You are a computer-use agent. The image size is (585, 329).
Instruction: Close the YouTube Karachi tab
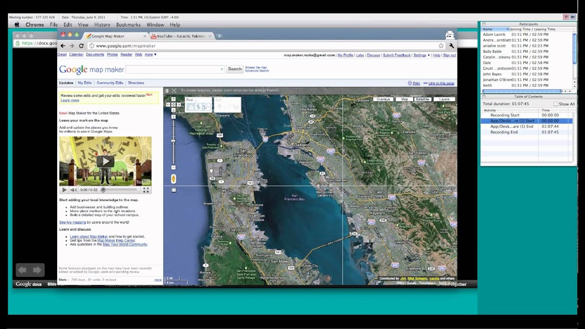(x=211, y=36)
